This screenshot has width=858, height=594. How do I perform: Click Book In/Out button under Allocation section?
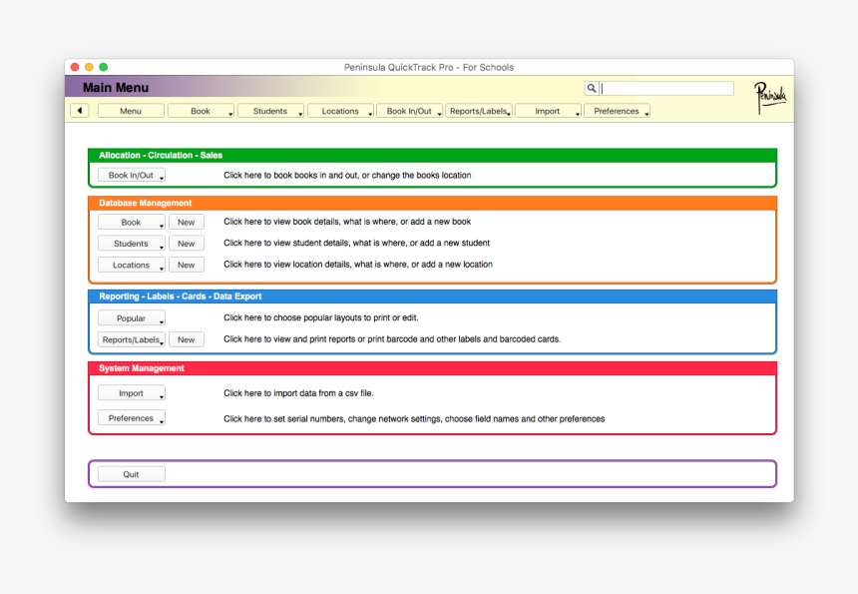click(x=131, y=176)
